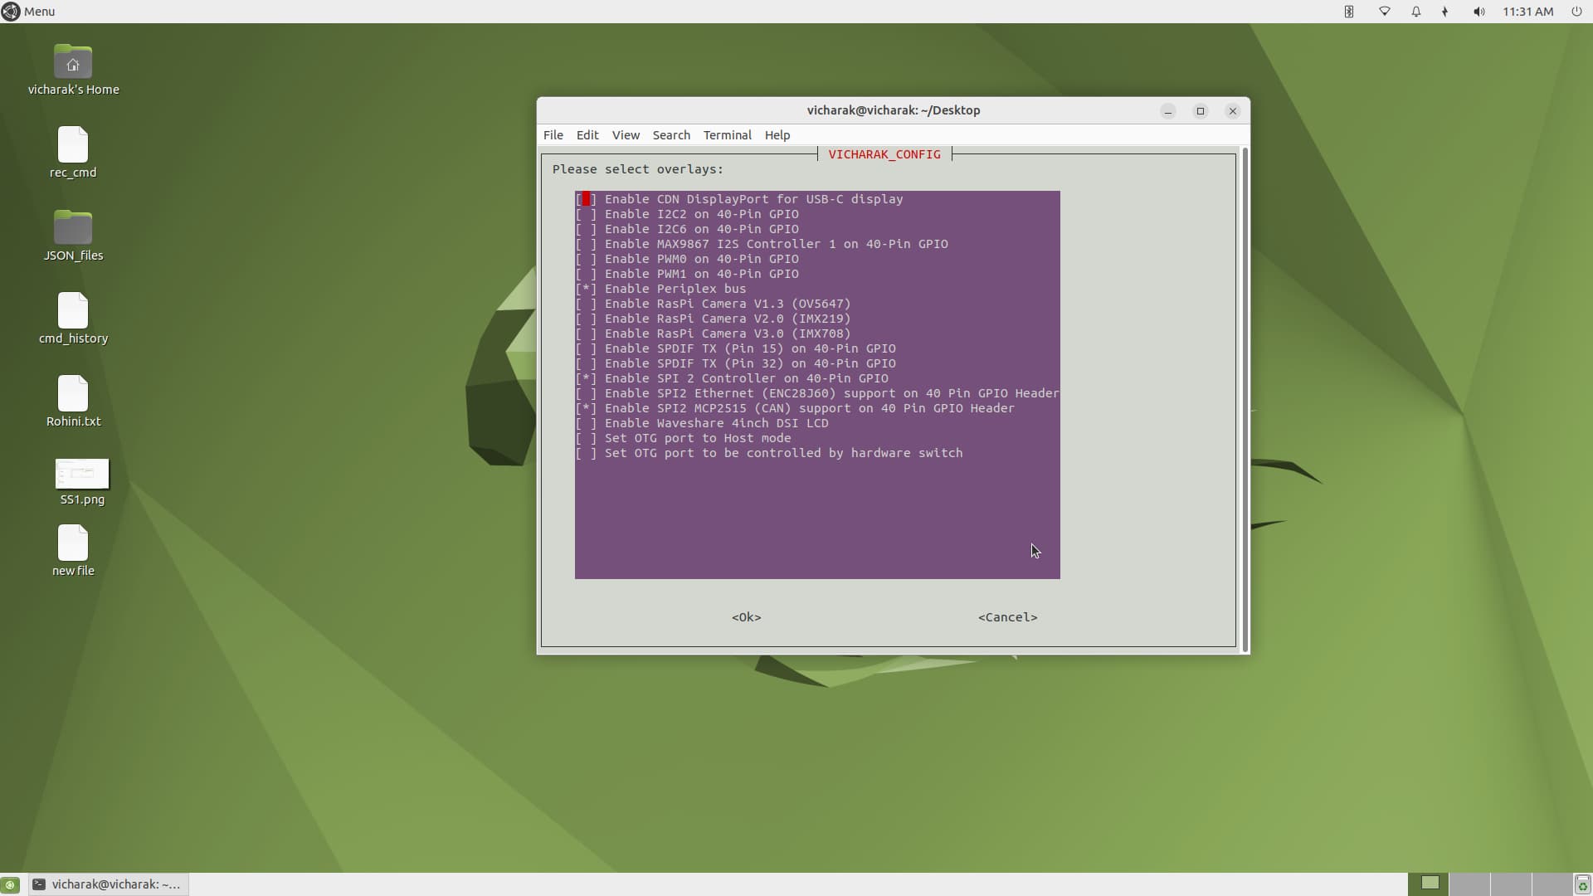The height and width of the screenshot is (896, 1593).
Task: Open the volume icon in system tray
Action: (1479, 12)
